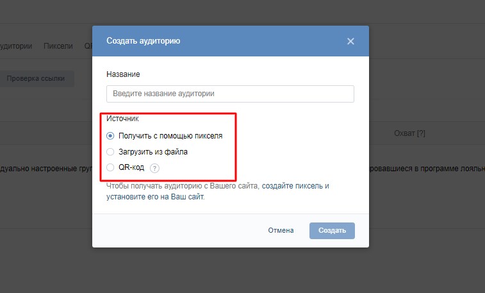This screenshot has width=485, height=293.
Task: Click the Отмена button
Action: click(281, 231)
